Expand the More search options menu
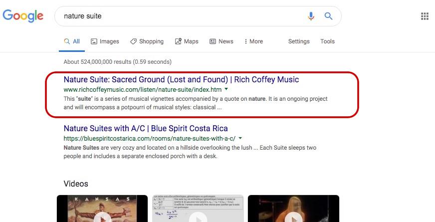435x222 pixels. pos(253,41)
